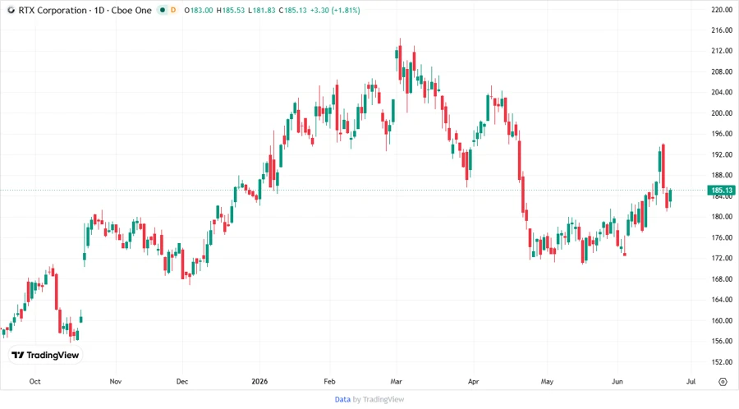Click the 188.00 price axis label
This screenshot has height=409, width=739.
pos(722,175)
